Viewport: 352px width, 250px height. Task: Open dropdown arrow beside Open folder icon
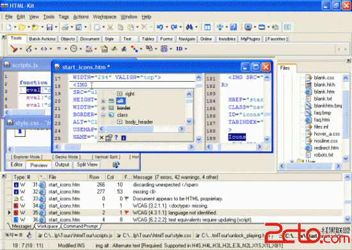(x=29, y=27)
